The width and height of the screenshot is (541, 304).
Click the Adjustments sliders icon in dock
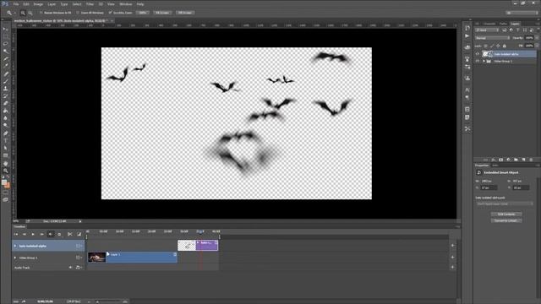467,67
